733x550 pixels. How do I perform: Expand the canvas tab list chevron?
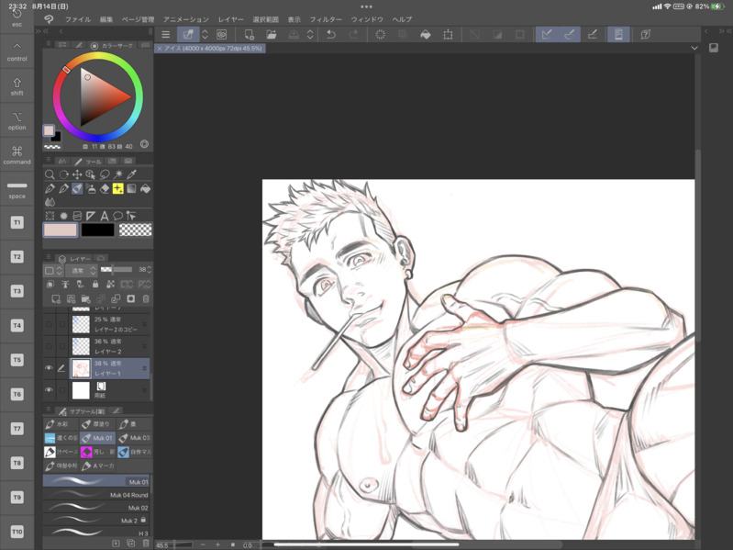(694, 49)
